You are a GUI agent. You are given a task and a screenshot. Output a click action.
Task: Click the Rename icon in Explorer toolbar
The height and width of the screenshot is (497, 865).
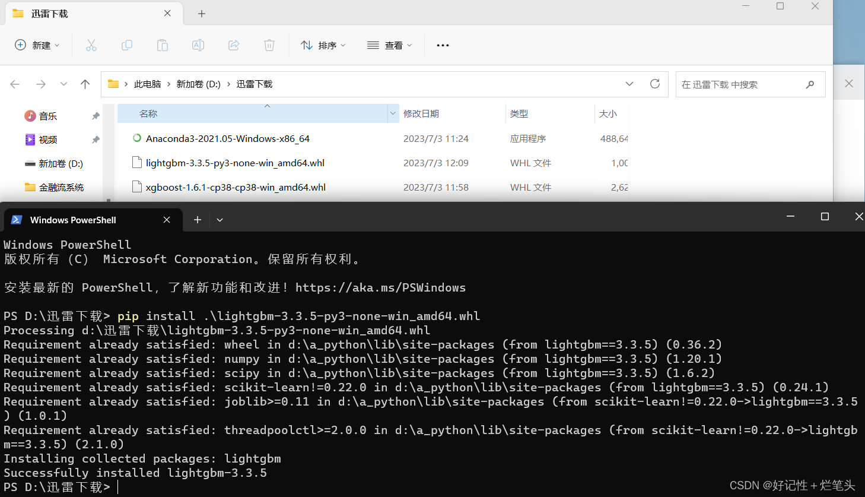point(198,45)
